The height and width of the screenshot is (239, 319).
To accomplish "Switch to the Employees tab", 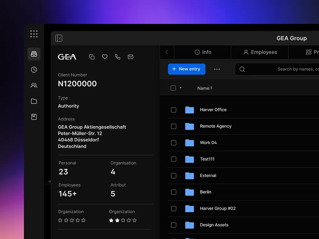I will 259,52.
